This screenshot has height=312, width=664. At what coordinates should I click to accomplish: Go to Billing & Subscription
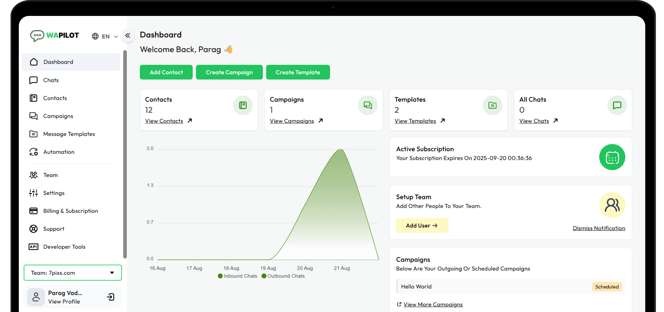tap(71, 211)
